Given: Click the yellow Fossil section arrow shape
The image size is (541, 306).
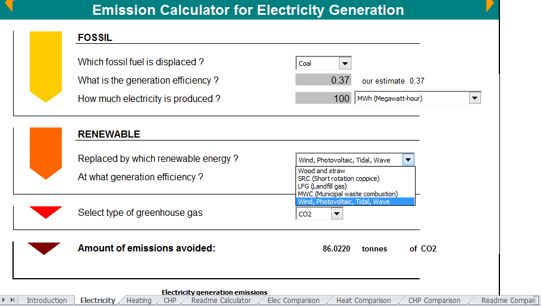Looking at the screenshot, I should (x=46, y=65).
